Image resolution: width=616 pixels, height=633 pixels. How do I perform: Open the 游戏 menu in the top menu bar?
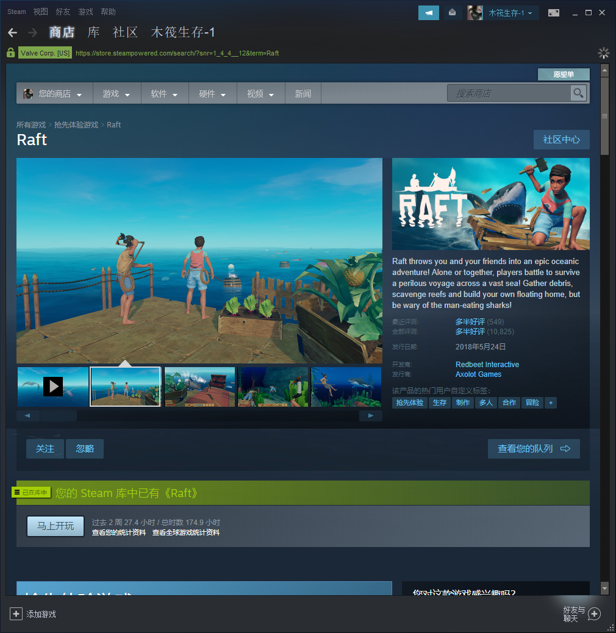(x=85, y=12)
